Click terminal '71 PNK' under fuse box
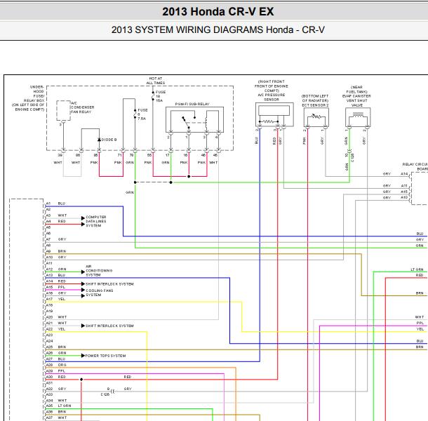This screenshot has height=421, width=428. coord(118,159)
